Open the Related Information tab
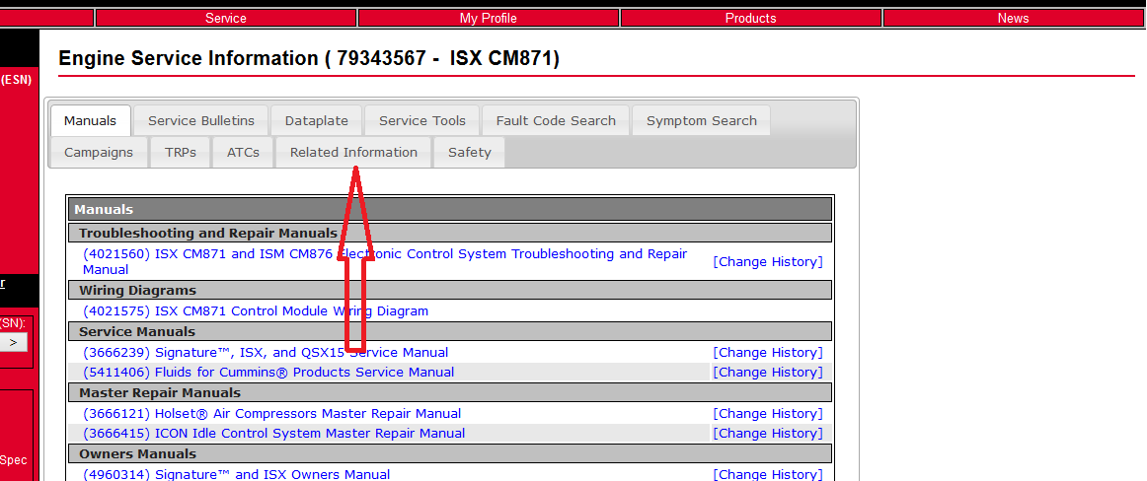The image size is (1147, 481). point(354,153)
